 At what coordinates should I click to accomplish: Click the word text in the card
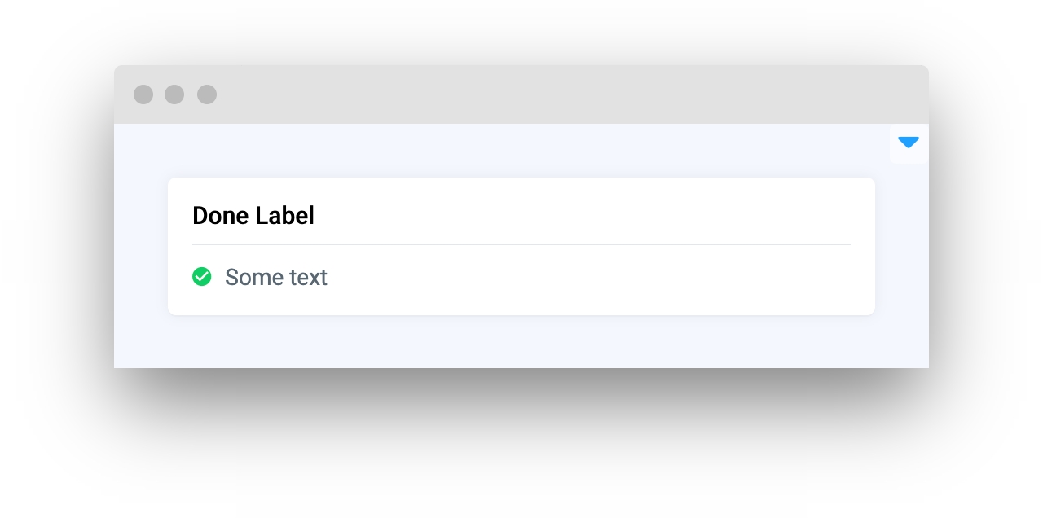coord(307,278)
